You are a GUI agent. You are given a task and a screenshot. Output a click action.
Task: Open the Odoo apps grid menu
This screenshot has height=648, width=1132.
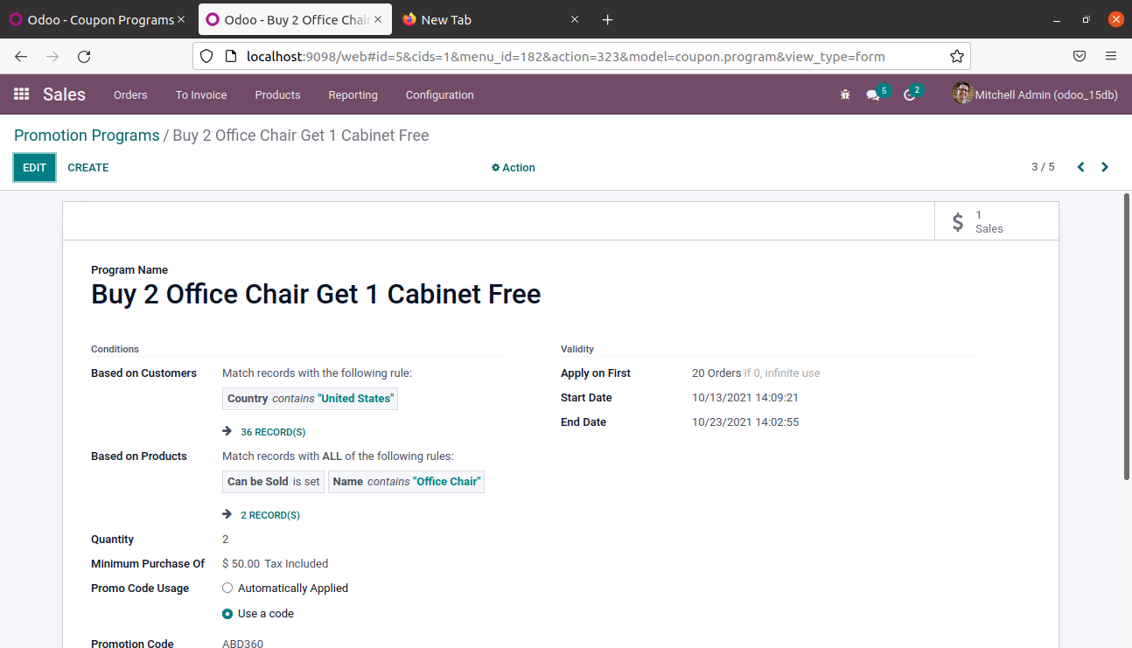pyautogui.click(x=22, y=94)
